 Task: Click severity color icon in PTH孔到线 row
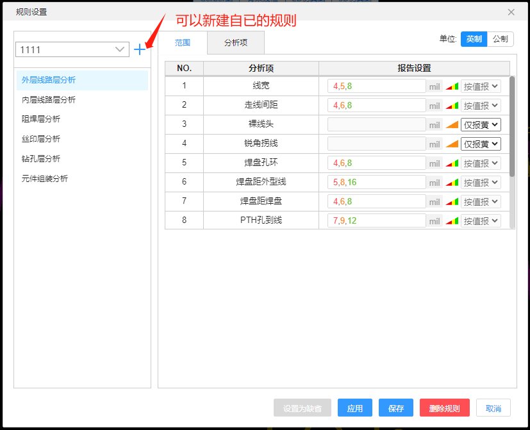click(452, 221)
